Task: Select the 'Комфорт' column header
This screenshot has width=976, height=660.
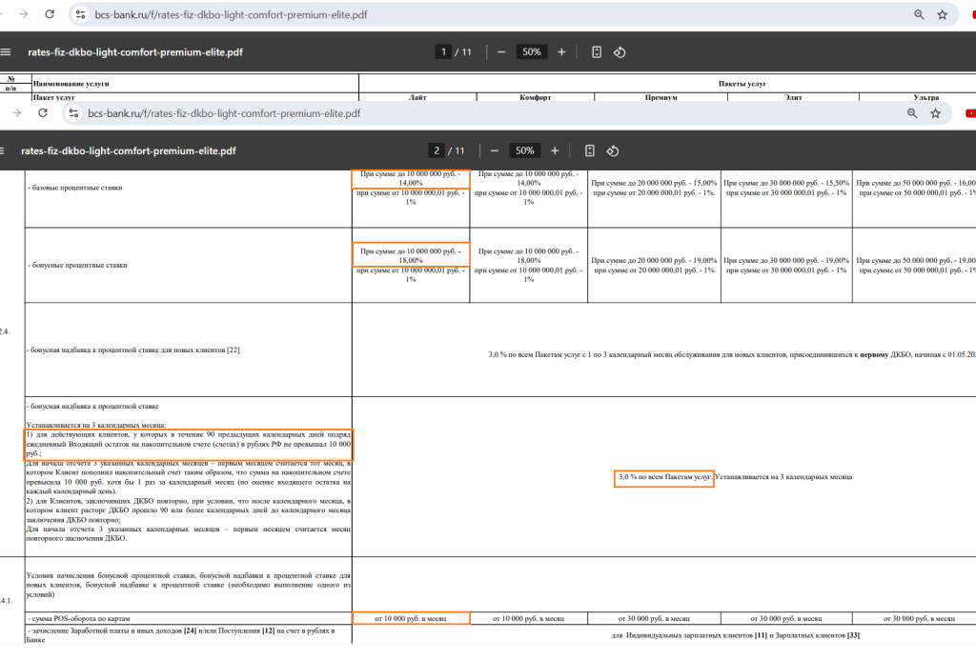Action: coord(536,97)
